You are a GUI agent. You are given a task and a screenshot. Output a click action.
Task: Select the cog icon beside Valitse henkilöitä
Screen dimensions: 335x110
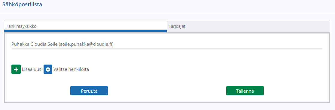48,69
